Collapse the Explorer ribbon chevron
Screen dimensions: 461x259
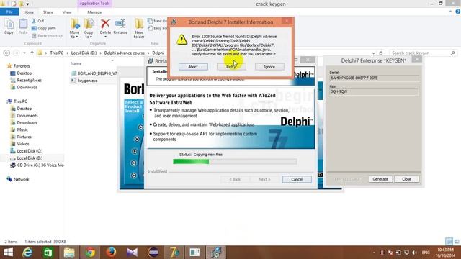tap(450, 12)
